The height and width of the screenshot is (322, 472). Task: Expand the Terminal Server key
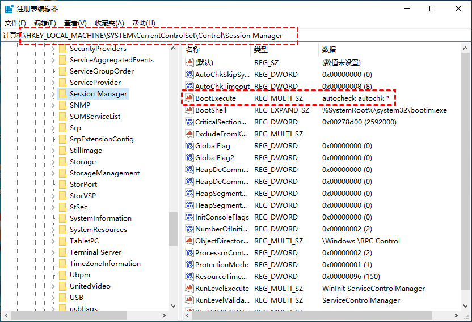(53, 252)
